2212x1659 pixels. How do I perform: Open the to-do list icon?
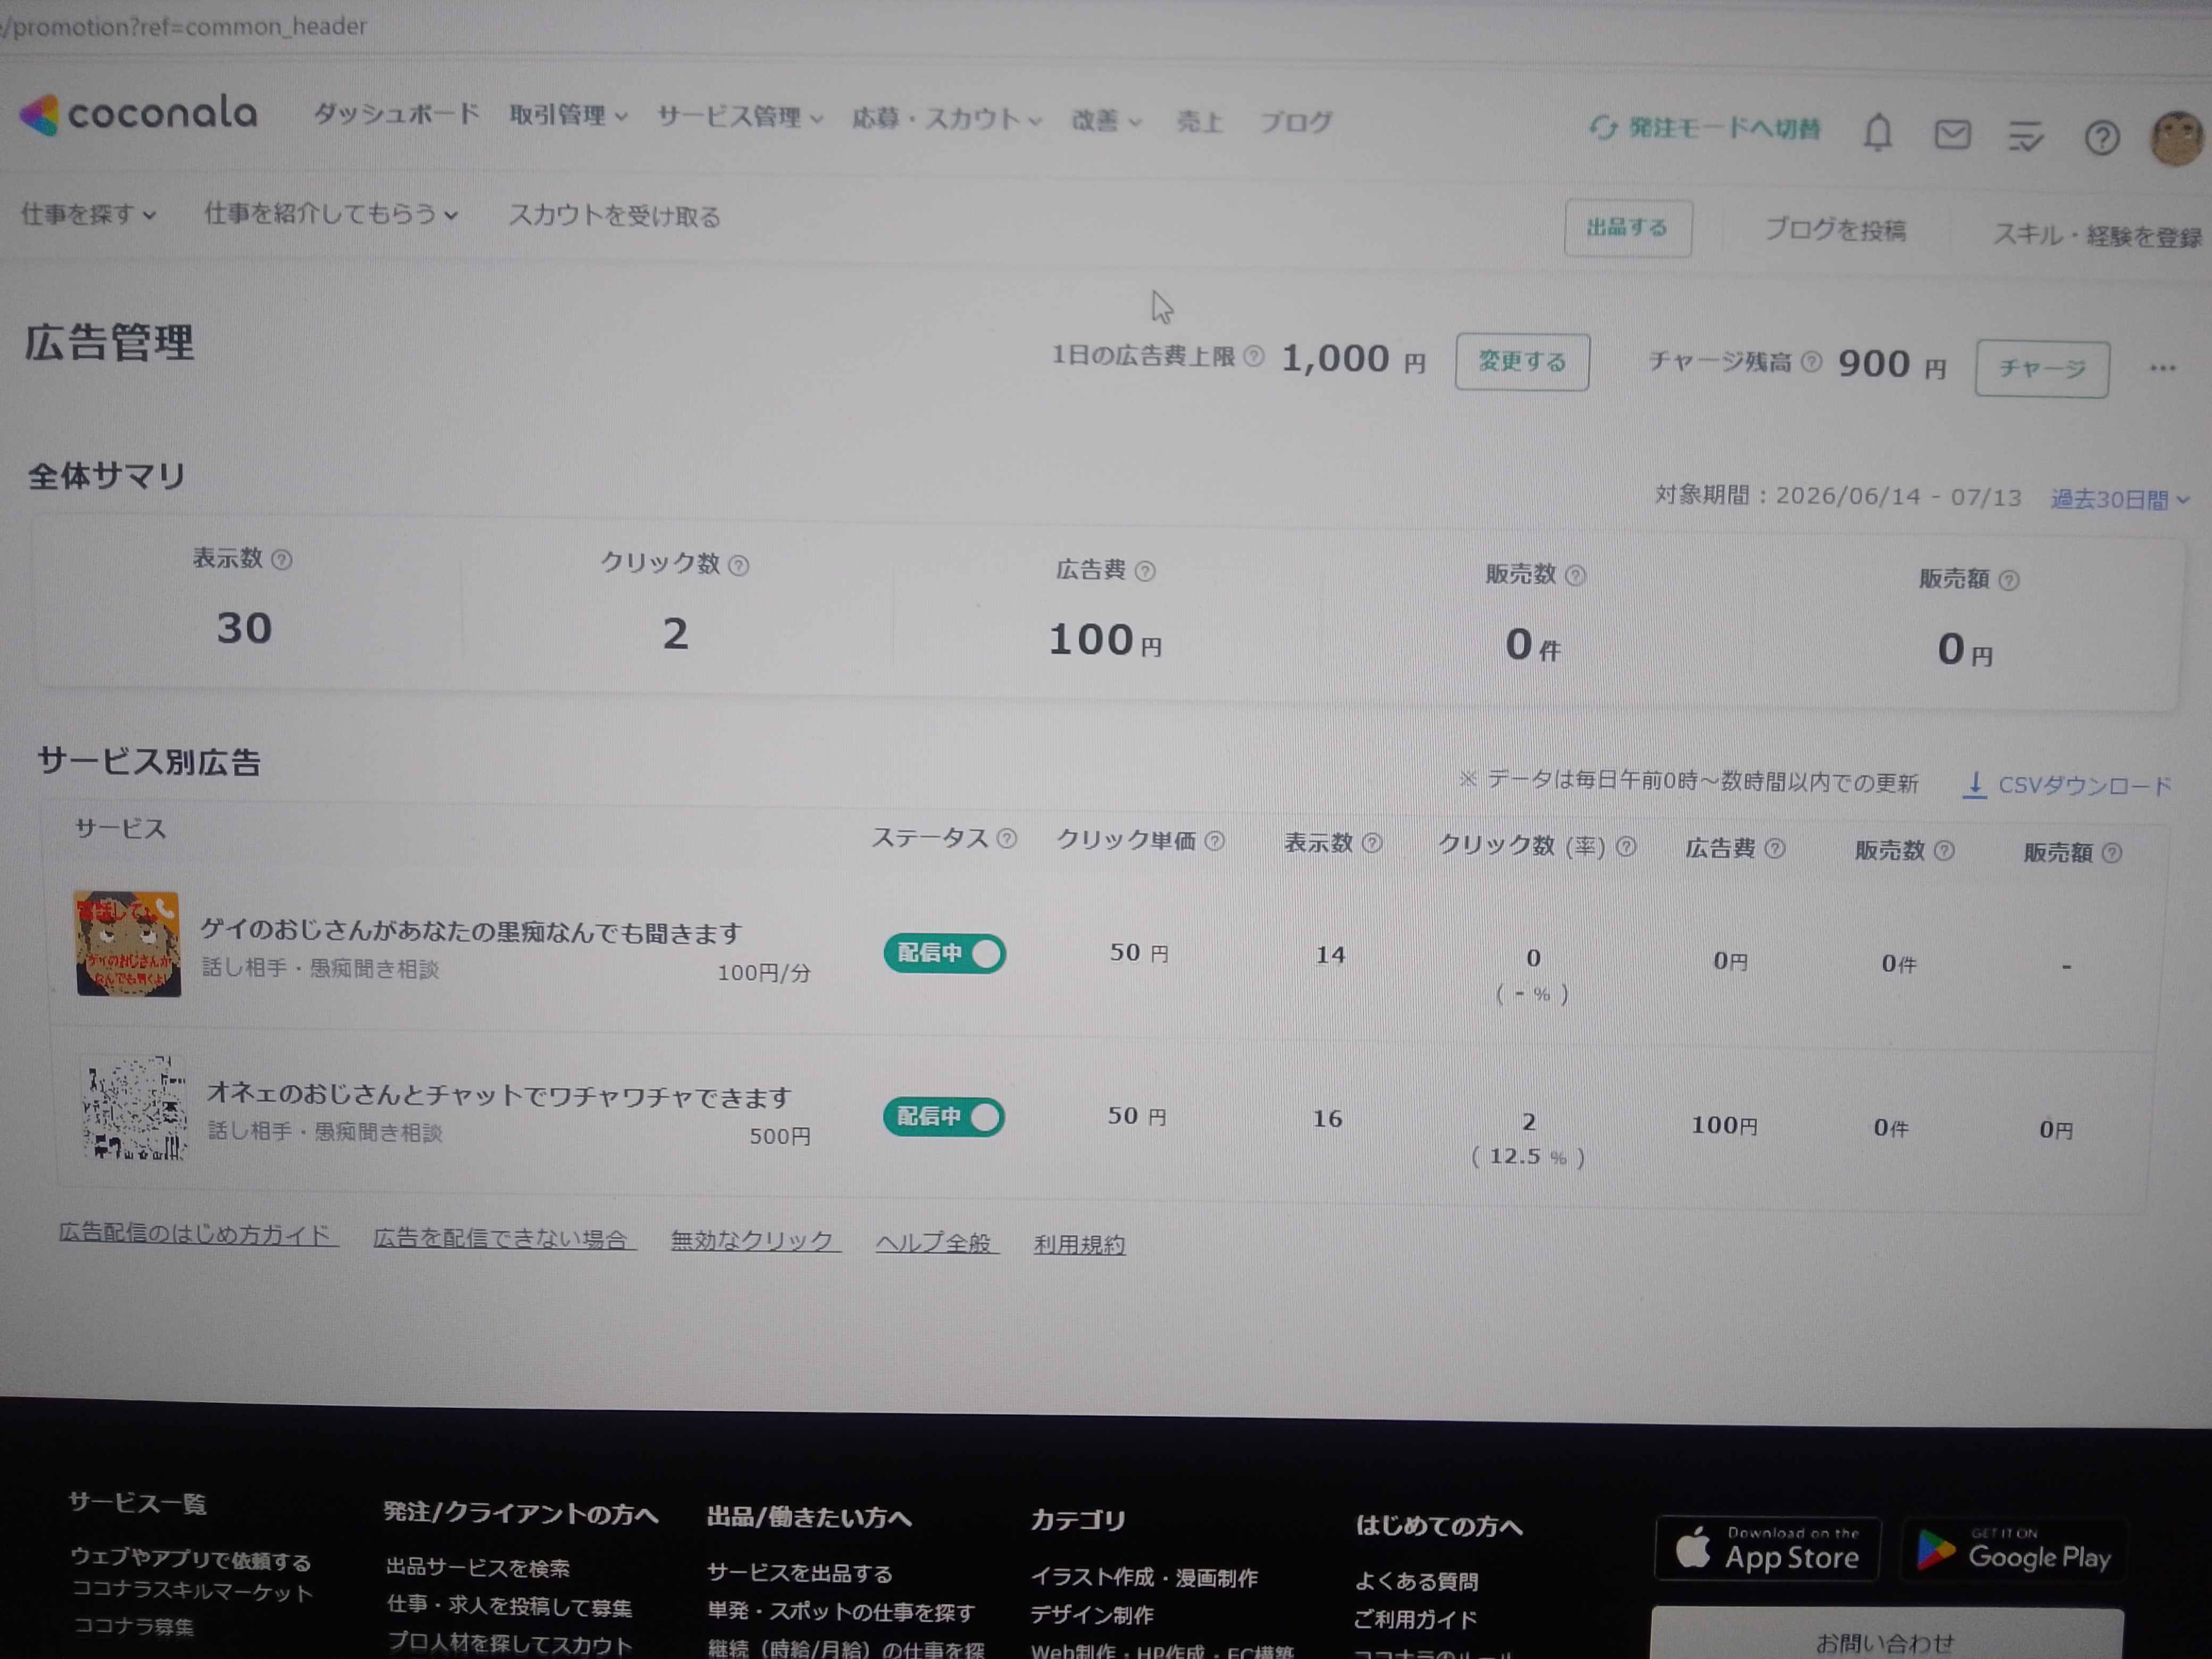pyautogui.click(x=2026, y=136)
